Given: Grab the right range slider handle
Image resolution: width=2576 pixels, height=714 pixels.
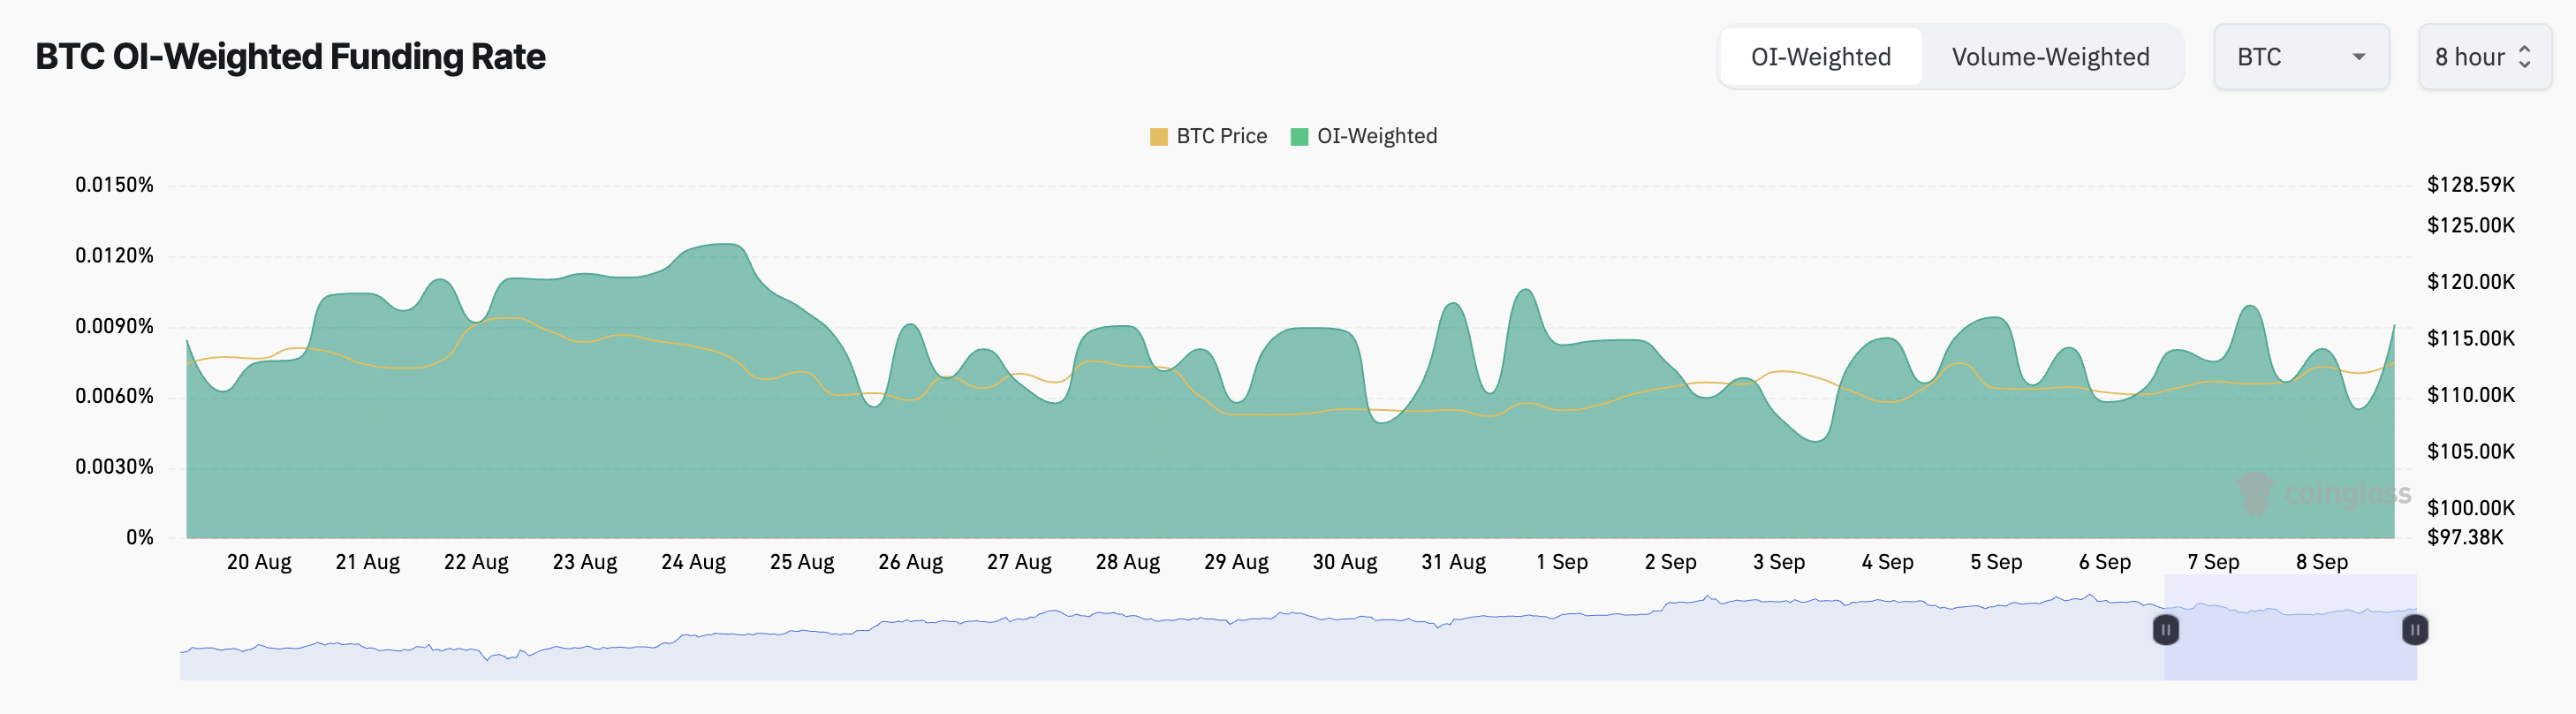Looking at the screenshot, I should click(x=2414, y=630).
